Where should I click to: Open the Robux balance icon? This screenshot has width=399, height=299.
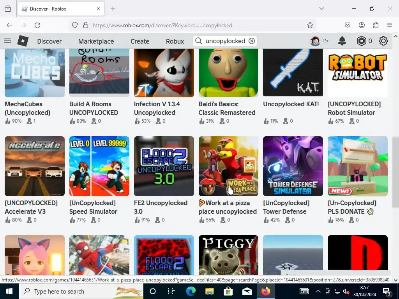[x=361, y=41]
